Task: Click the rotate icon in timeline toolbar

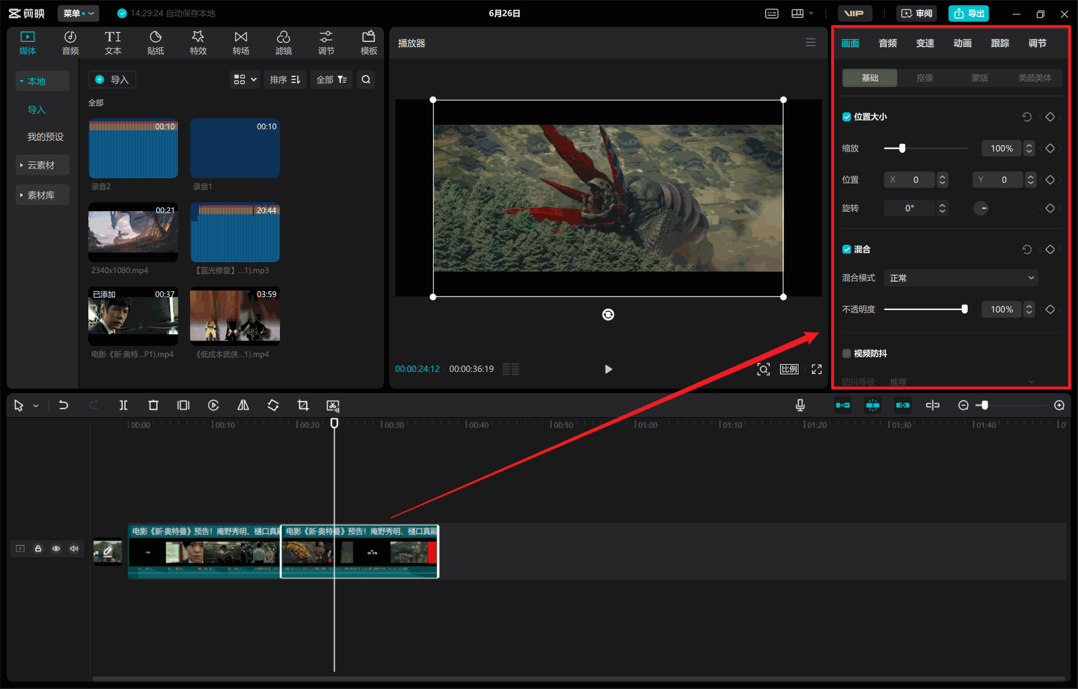Action: pyautogui.click(x=273, y=405)
